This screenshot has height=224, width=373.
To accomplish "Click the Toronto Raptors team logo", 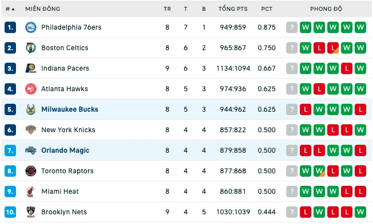I will click(x=31, y=171).
